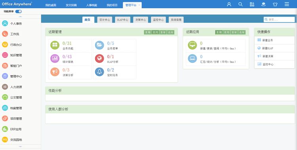297x150 pixels.
Task: Open the 系统信息 sub-tab
Action: pyautogui.click(x=176, y=20)
